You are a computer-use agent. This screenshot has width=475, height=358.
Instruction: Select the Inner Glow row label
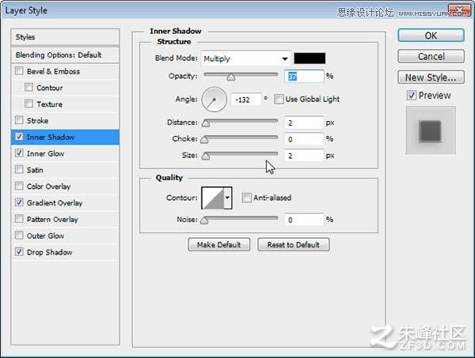tap(45, 153)
